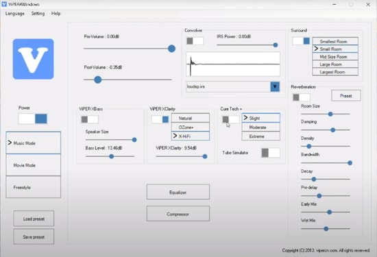This screenshot has height=257, width=377.
Task: Open the Equalizer window
Action: pyautogui.click(x=178, y=192)
